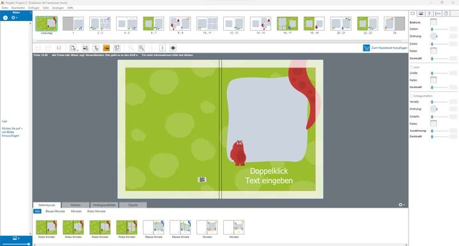The image size is (459, 246).
Task: Filter layouts by Rotes Monster
Action: pos(96,211)
